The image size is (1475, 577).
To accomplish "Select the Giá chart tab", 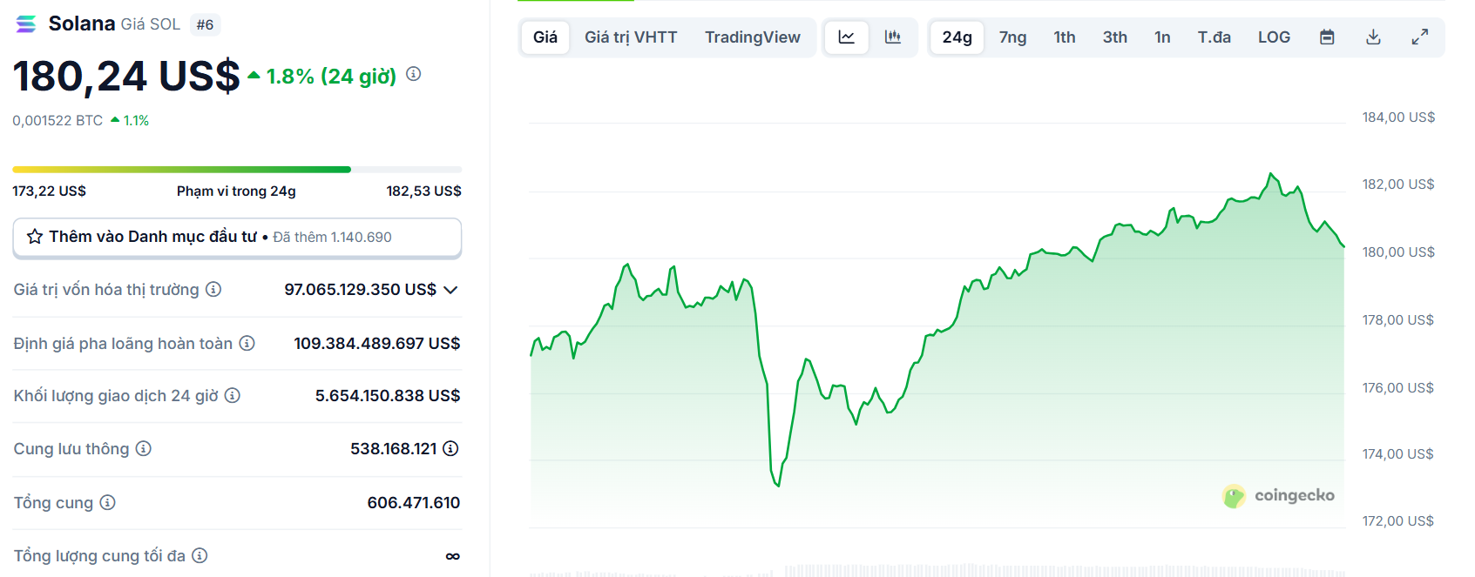I will tap(545, 37).
